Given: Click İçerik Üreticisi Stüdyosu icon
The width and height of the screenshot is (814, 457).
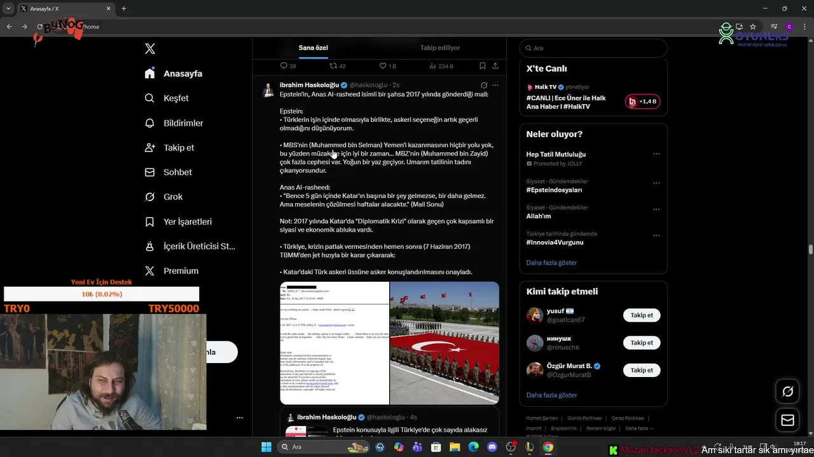Looking at the screenshot, I should [x=149, y=246].
